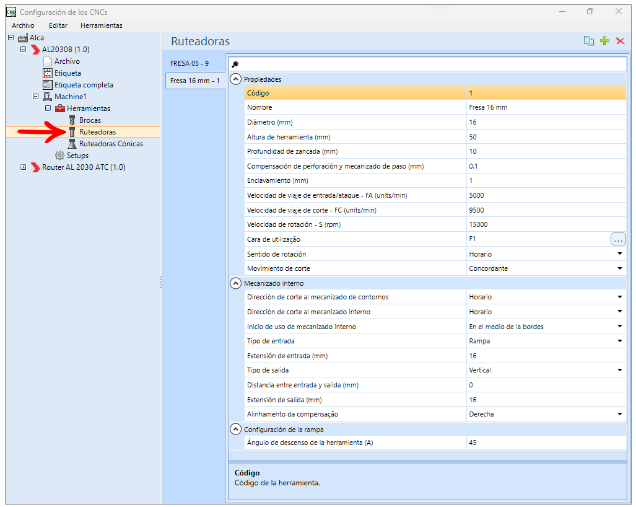Image resolution: width=636 pixels, height=507 pixels.
Task: Edit Altura de herramienta value 50
Action: click(x=546, y=137)
